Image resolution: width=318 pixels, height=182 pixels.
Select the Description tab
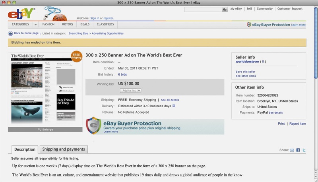pos(25,149)
